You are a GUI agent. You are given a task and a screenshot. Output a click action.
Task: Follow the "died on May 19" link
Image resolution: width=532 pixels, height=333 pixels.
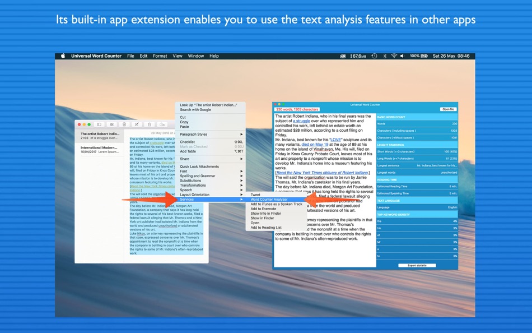pyautogui.click(x=315, y=145)
